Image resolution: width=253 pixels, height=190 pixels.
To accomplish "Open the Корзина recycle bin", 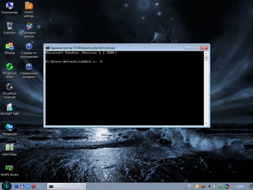I will coord(9,26).
